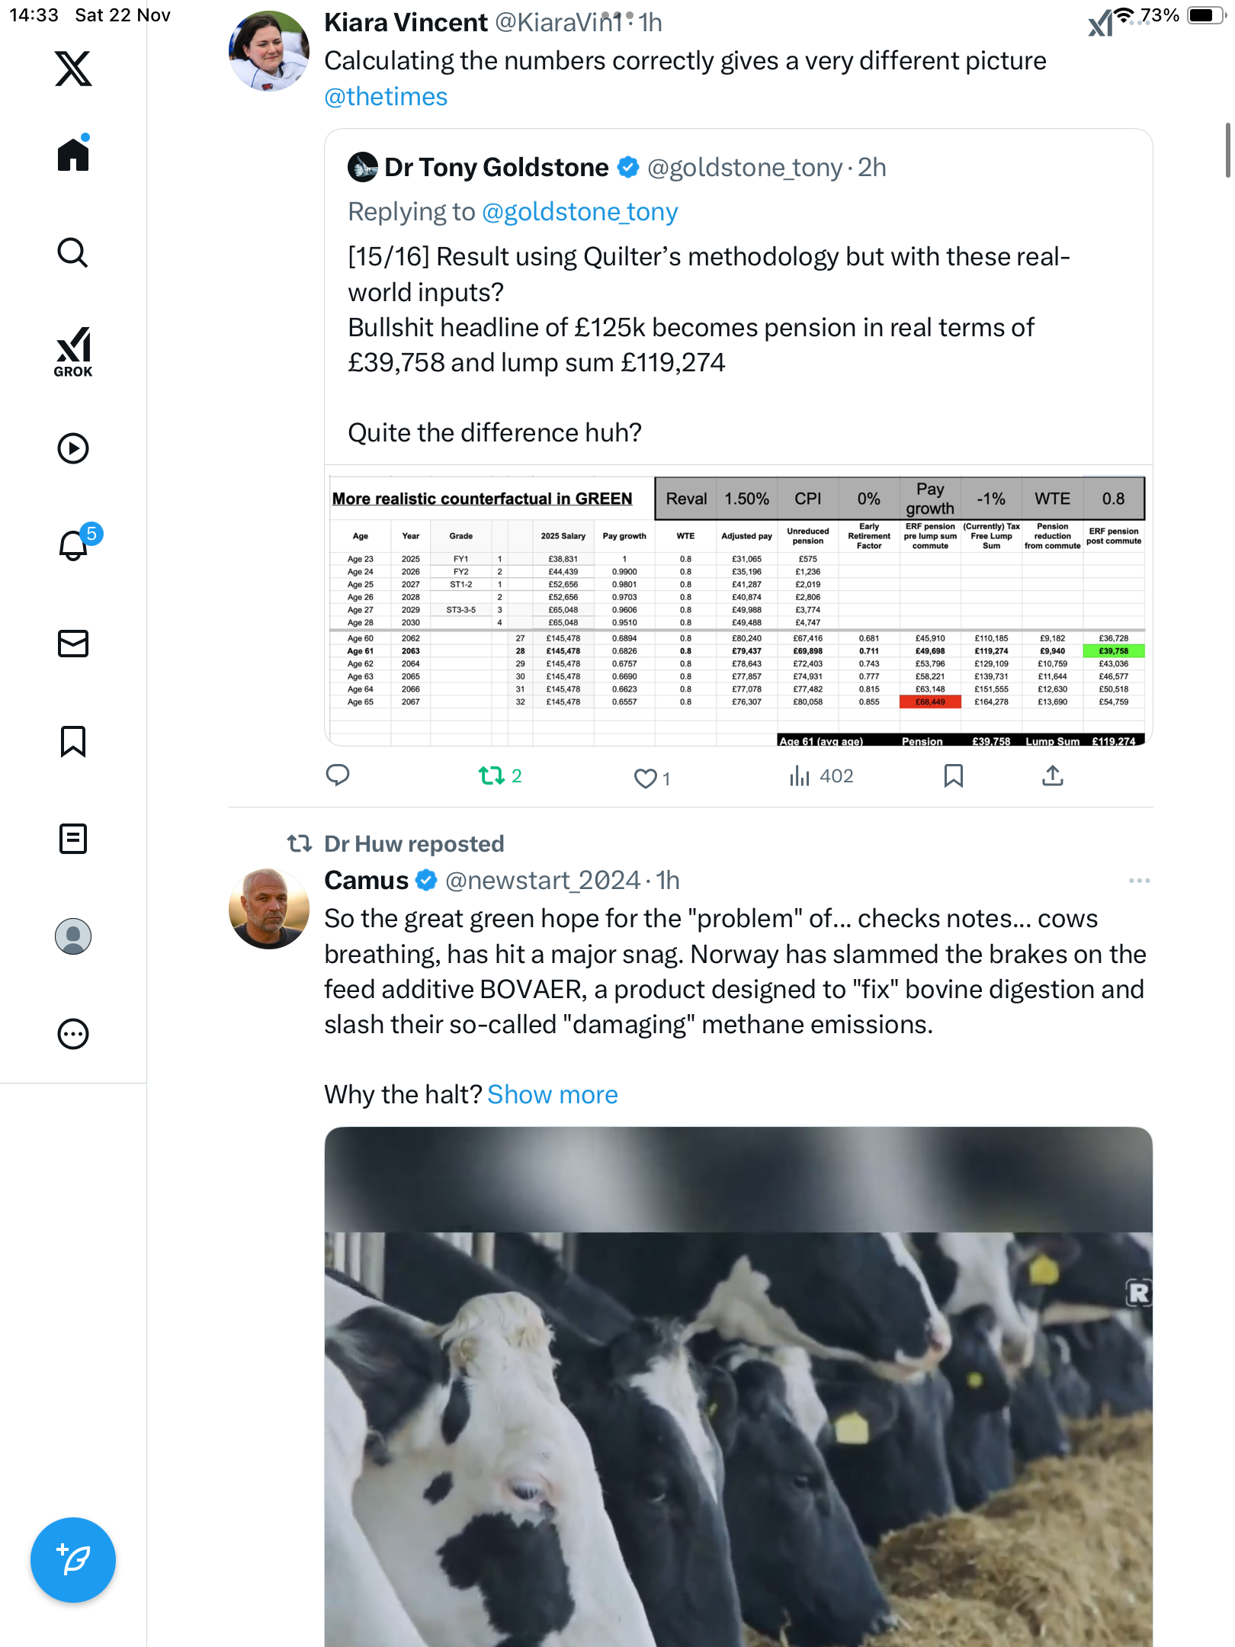1235x1647 pixels.
Task: Open Grok from the sidebar
Action: 73,352
